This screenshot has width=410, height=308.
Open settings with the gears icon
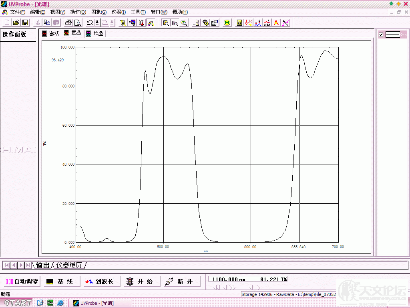coord(205,22)
